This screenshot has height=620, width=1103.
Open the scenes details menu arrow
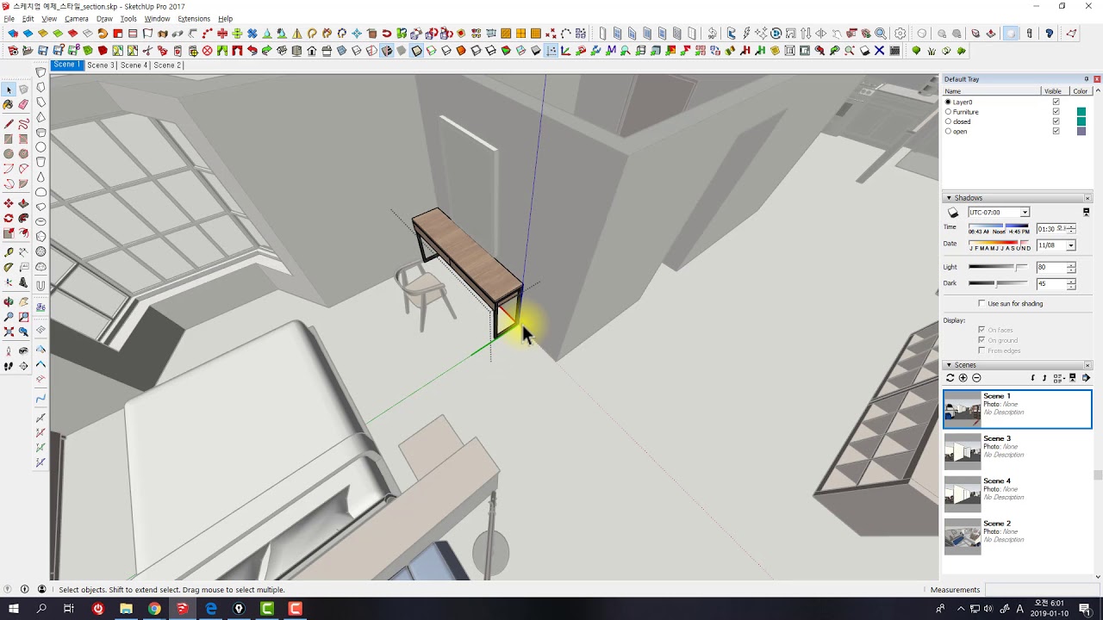(x=1086, y=378)
